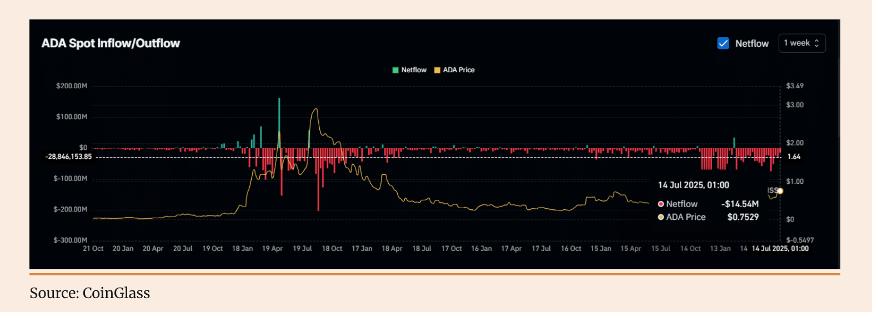Image resolution: width=872 pixels, height=312 pixels.
Task: Click the 19 Apr date on the x-axis
Action: 272,249
